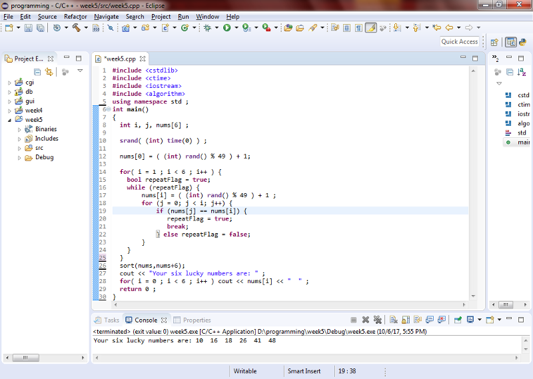Click the Save All toolbar icon

[x=40, y=28]
